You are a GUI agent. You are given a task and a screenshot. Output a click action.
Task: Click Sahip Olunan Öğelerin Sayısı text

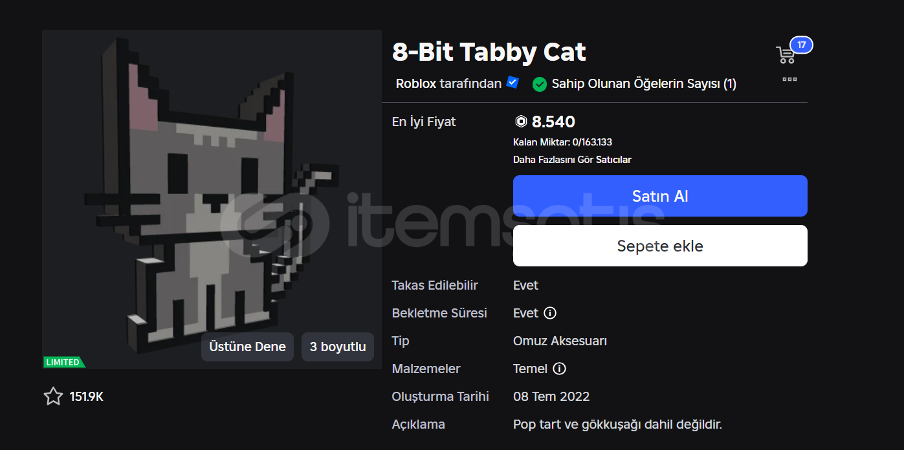(644, 84)
